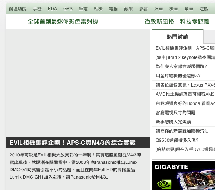Open the 現在入手D700 opinion thread
The height and width of the screenshot is (190, 215).
[x=185, y=149]
